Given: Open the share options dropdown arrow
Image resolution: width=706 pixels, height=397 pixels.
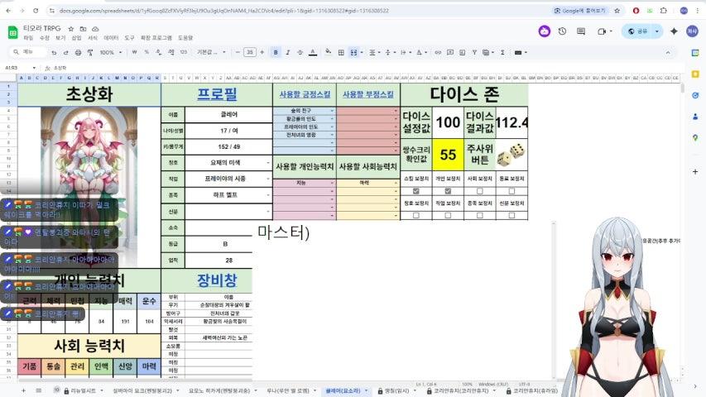Looking at the screenshot, I should click(657, 31).
